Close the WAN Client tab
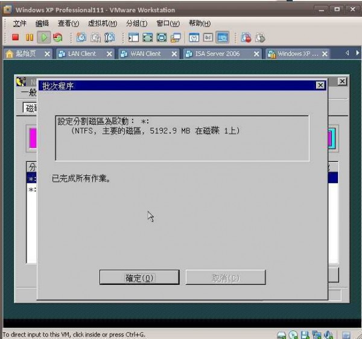 [174, 54]
